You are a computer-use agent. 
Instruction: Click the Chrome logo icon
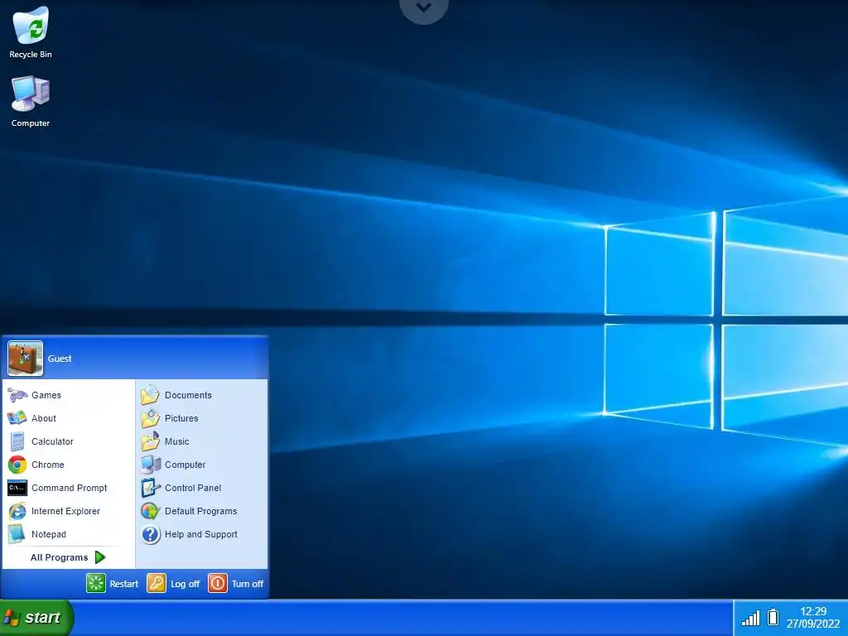17,465
